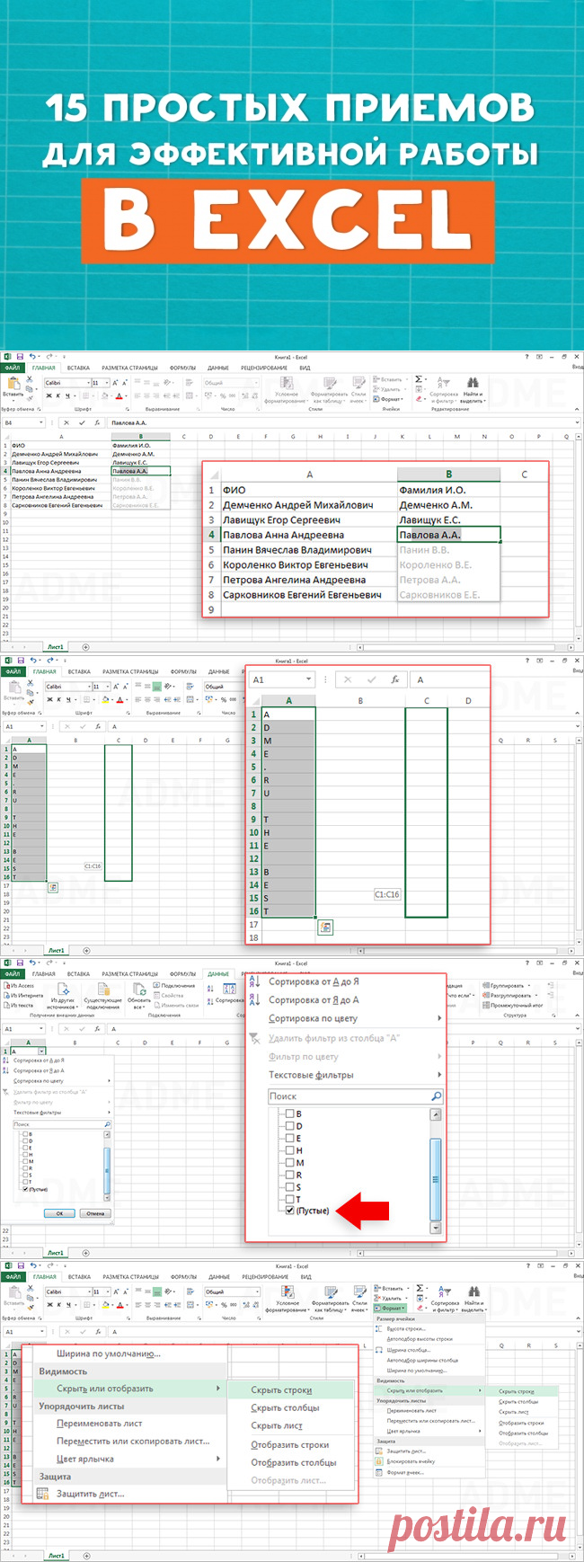
Task: Click Format as Table icon in names-list screenshot
Action: pyautogui.click(x=328, y=384)
